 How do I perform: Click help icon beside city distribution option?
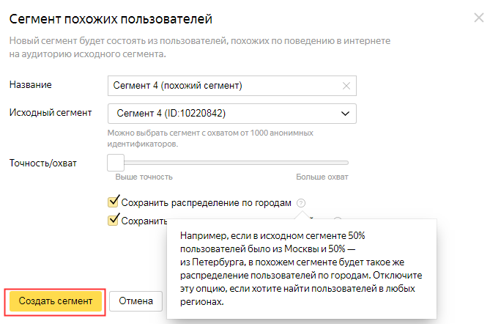pyautogui.click(x=302, y=203)
